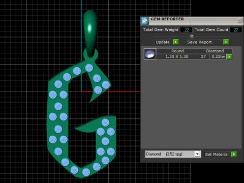
Task: Click the 1.30 X 1.30 size cell
Action: coord(177,56)
